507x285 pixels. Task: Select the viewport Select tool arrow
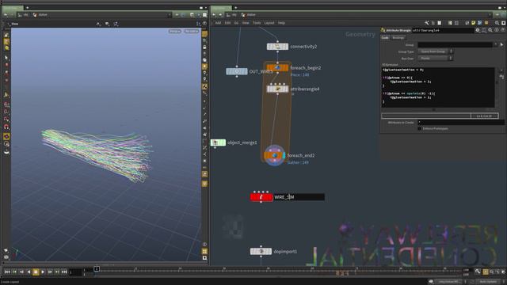(x=6, y=58)
